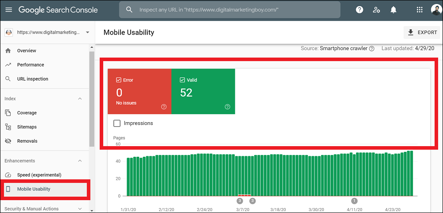
Task: Click the download icon on Export
Action: click(411, 32)
